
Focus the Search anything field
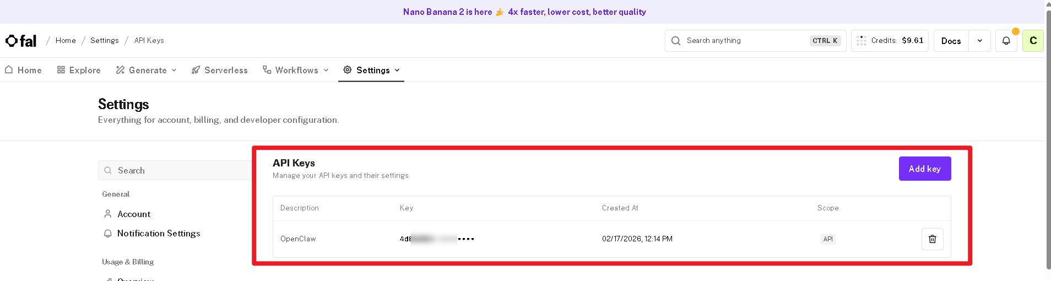pos(744,41)
